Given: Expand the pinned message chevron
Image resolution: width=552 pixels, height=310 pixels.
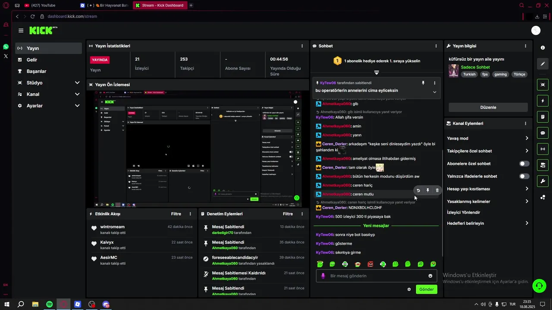Looking at the screenshot, I should 434,92.
